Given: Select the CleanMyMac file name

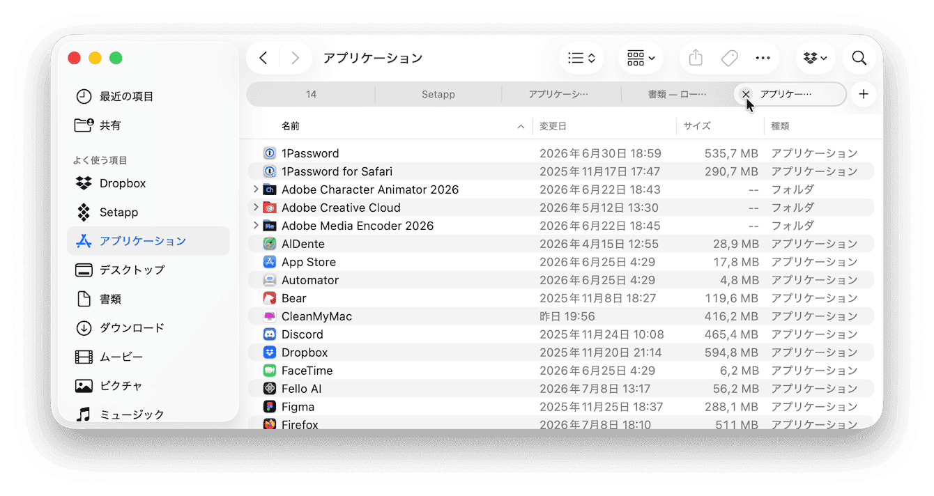Looking at the screenshot, I should pyautogui.click(x=317, y=316).
